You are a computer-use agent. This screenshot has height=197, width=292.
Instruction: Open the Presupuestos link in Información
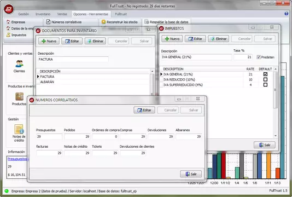coord(17,159)
